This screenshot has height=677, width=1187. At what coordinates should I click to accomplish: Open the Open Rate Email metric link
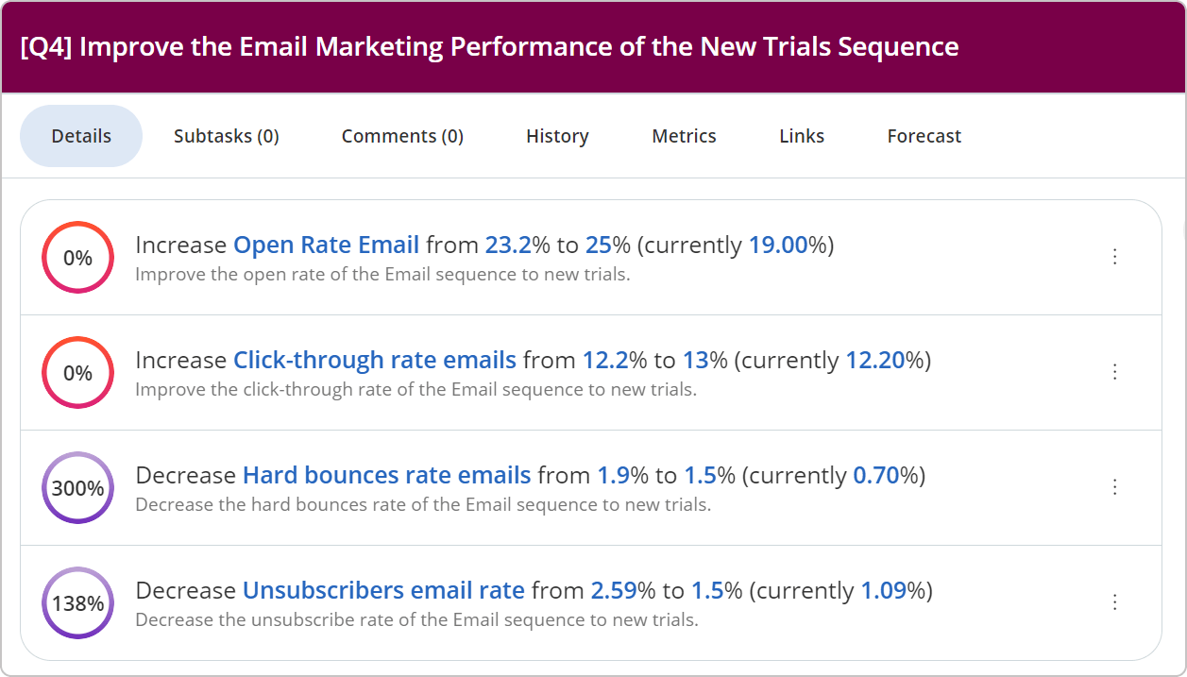pyautogui.click(x=326, y=245)
